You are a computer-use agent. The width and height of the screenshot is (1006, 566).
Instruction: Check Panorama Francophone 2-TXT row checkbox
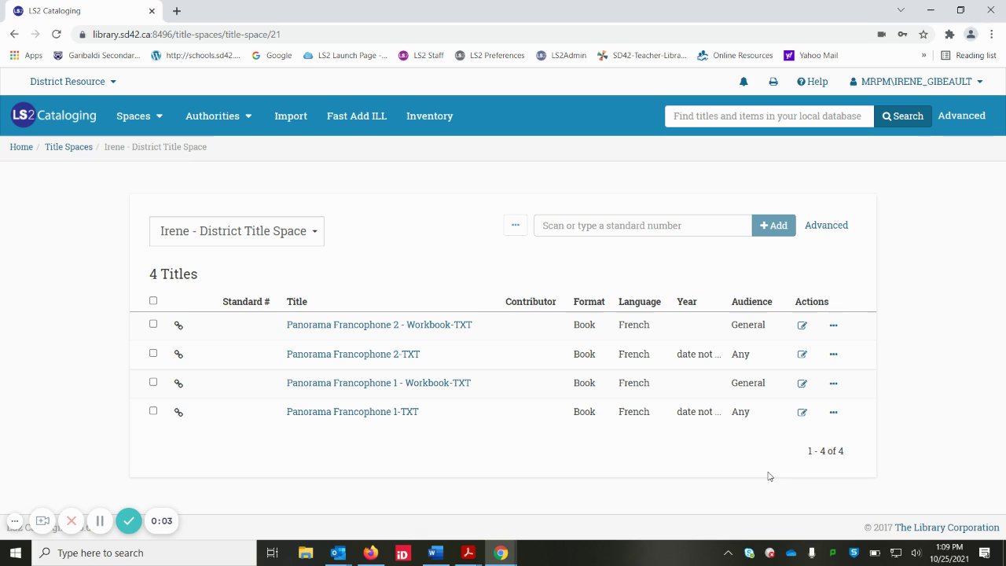(153, 353)
